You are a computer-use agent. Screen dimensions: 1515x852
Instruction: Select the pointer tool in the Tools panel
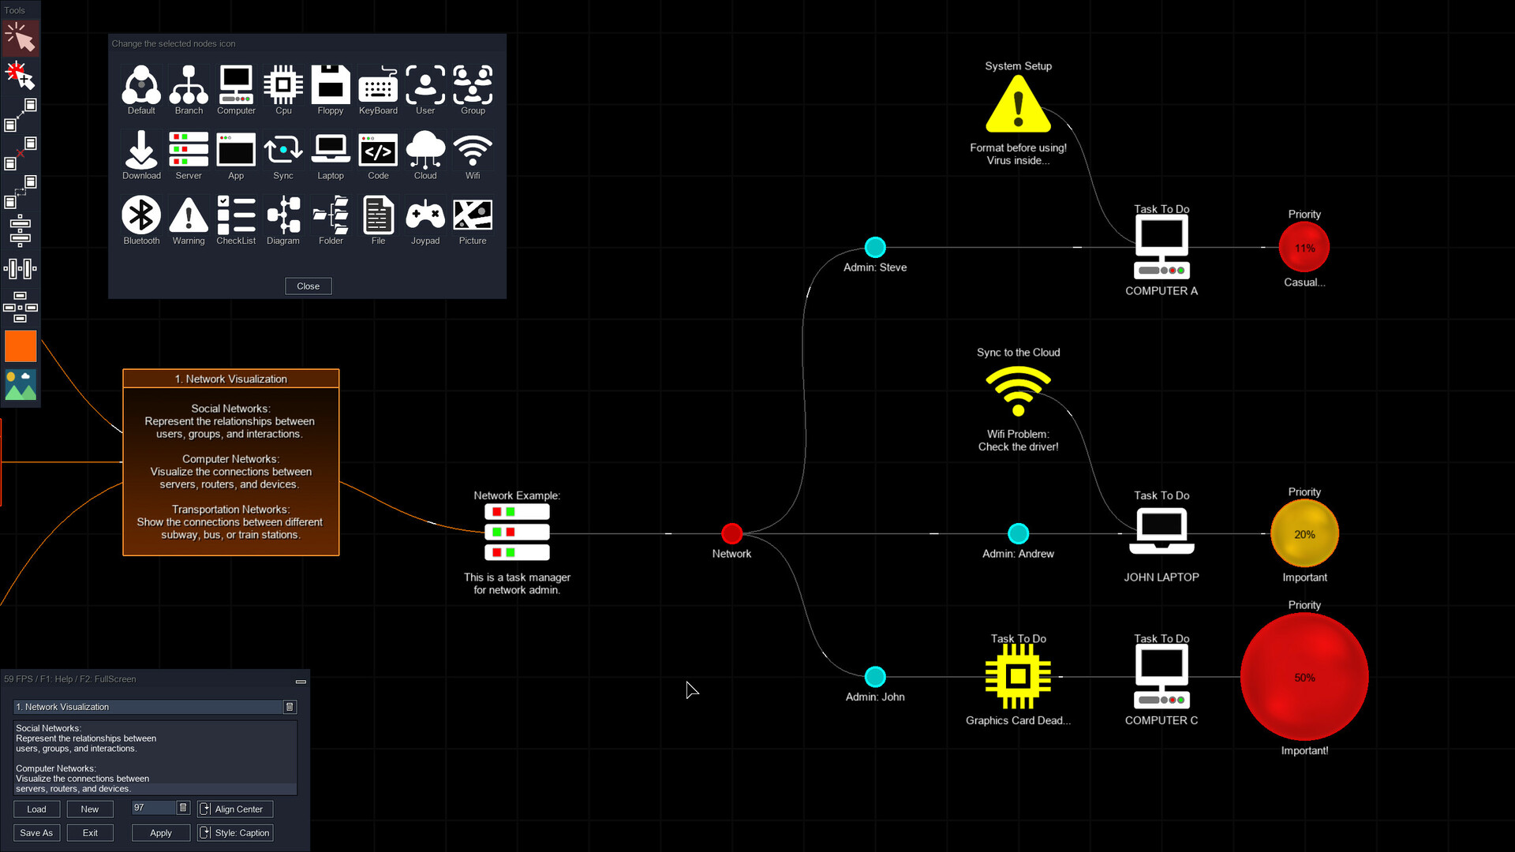click(x=21, y=38)
